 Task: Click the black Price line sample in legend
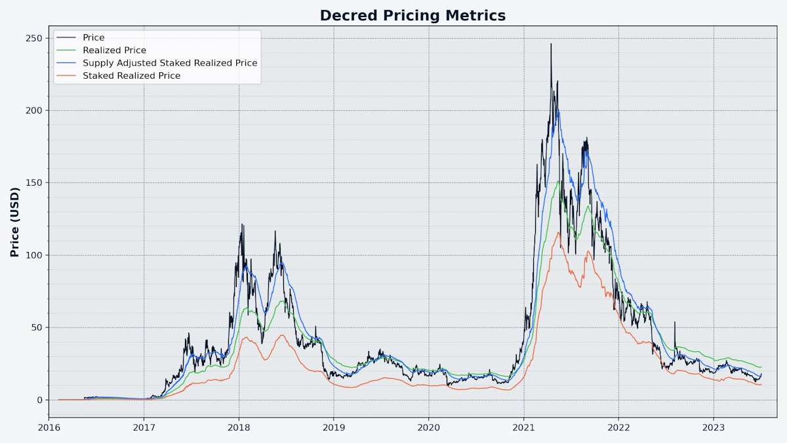point(69,37)
